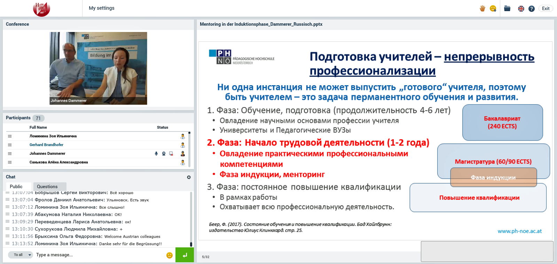This screenshot has height=264, width=557.
Task: Open row menu for Санькова Алёна Александровна
Action: pyautogui.click(x=10, y=162)
